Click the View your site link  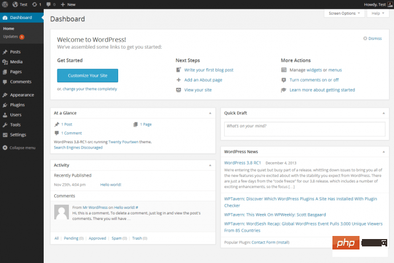(198, 90)
